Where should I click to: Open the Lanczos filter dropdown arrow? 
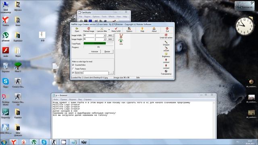coord(109,30)
